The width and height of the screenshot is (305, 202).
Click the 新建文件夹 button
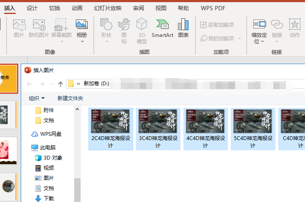(70, 98)
